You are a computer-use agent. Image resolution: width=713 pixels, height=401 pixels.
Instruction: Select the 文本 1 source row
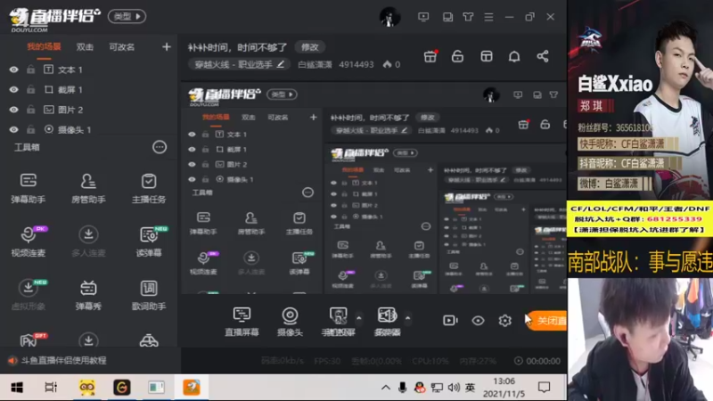[88, 70]
